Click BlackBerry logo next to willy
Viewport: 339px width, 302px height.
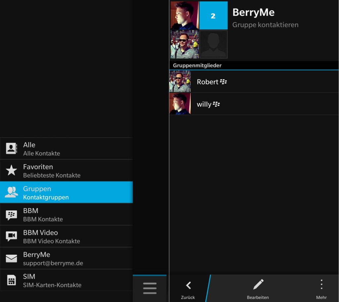[216, 104]
